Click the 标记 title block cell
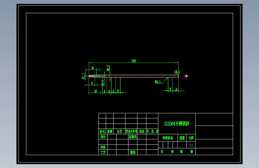The height and width of the screenshot is (168, 259). [102, 132]
